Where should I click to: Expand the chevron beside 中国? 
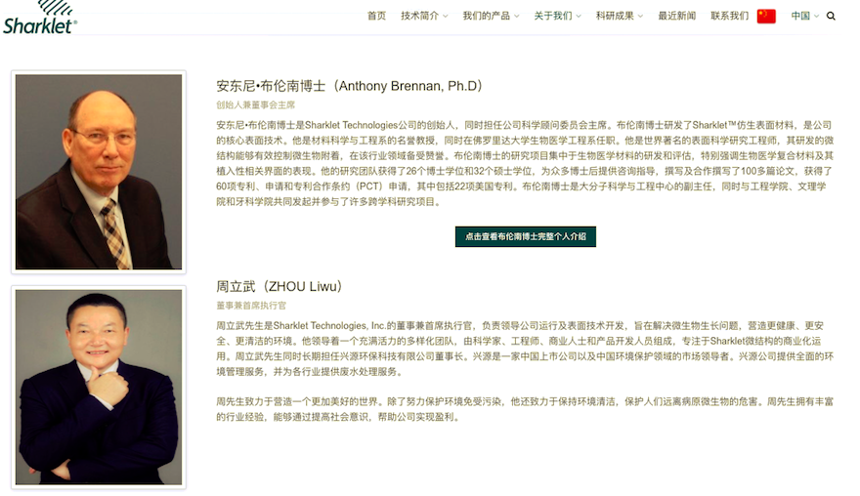pos(817,17)
